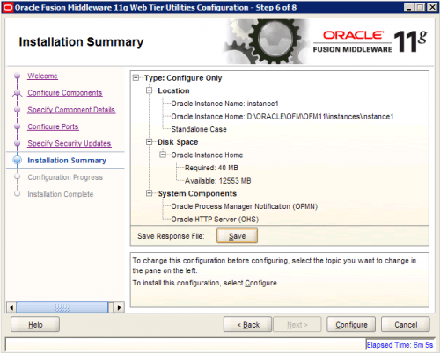
Task: Click the horizontal scrollbar thumb in step pane
Action: pos(62,307)
